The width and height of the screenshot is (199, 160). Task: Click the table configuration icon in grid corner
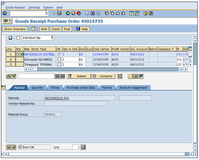pos(190,49)
